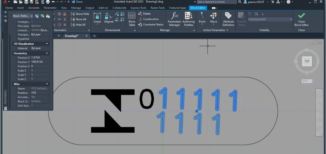Click the Drawing2* document tab
The width and height of the screenshot is (326, 154).
[x=72, y=36]
